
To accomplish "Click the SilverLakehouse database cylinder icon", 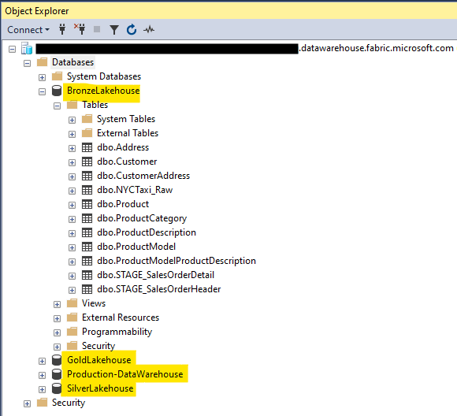I will click(57, 388).
